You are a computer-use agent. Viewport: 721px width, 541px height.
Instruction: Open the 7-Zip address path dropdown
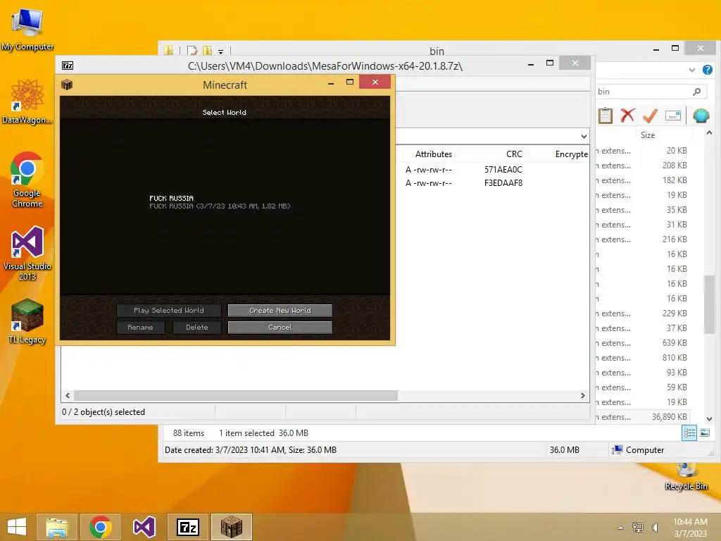pyautogui.click(x=584, y=136)
